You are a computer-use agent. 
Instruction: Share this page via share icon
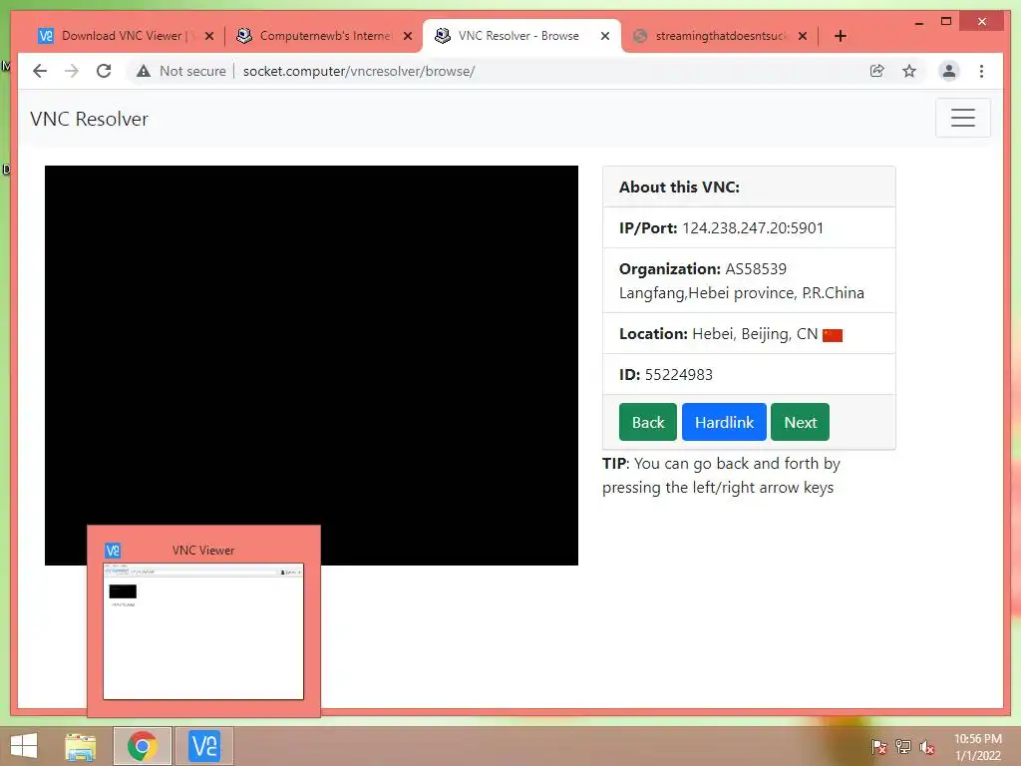pos(877,71)
